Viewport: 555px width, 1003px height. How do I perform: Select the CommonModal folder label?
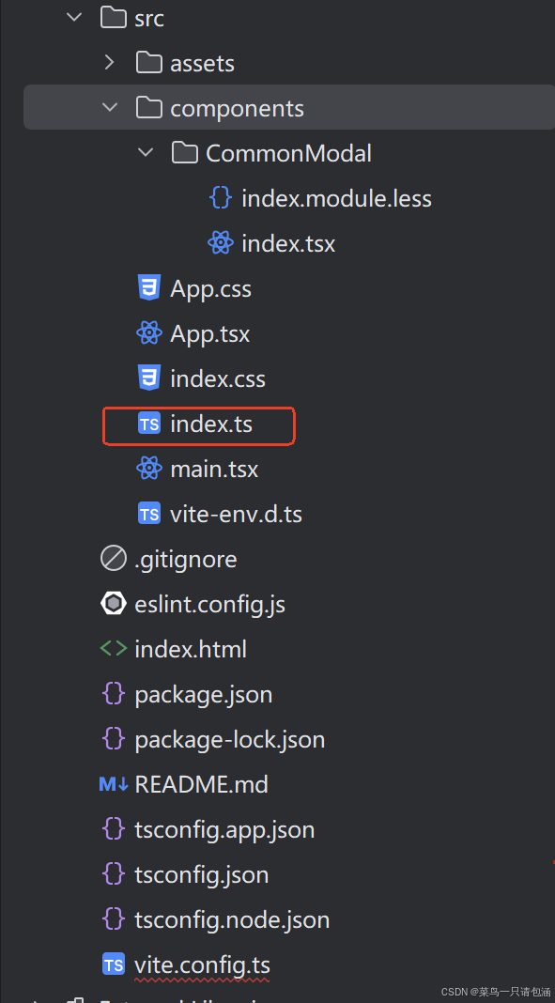(288, 153)
